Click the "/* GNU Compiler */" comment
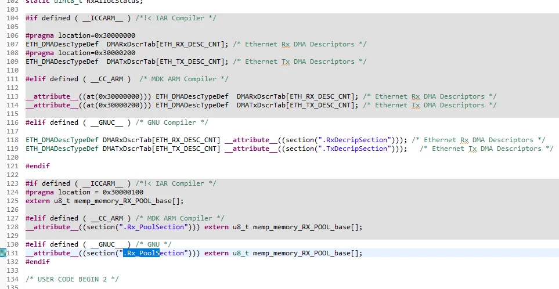Screen dimensions: 559x289 coord(172,122)
